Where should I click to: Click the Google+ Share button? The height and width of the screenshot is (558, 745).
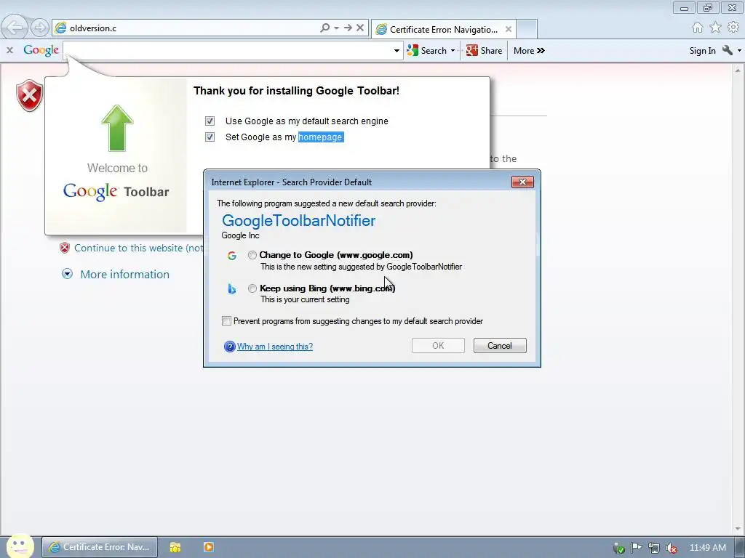484,50
